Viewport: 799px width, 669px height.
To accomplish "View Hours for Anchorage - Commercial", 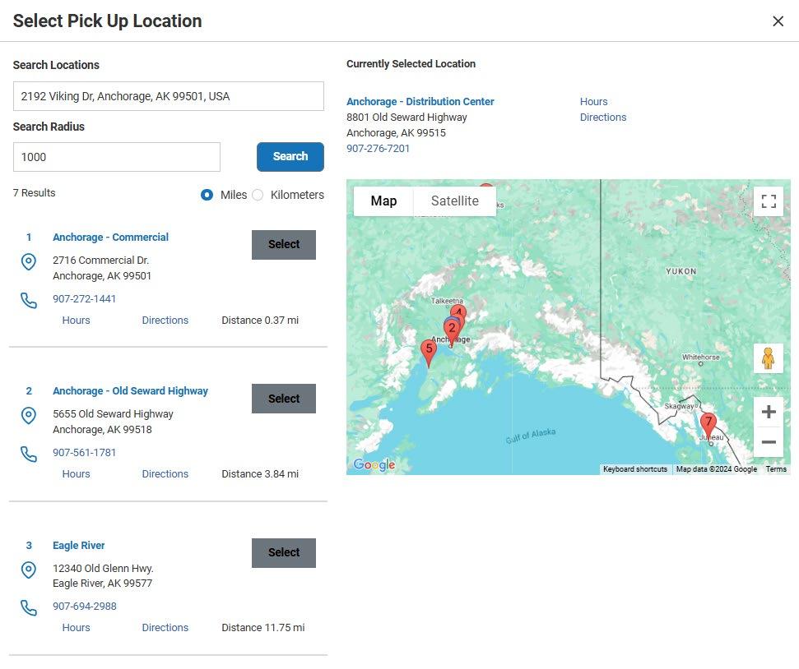I will [76, 321].
